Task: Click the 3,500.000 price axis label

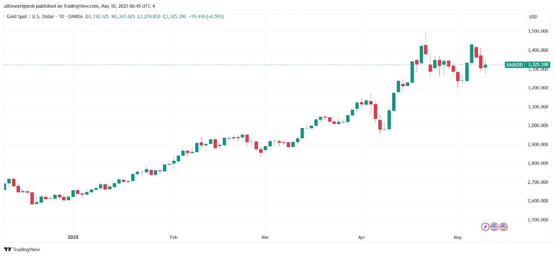Action: coord(538,31)
